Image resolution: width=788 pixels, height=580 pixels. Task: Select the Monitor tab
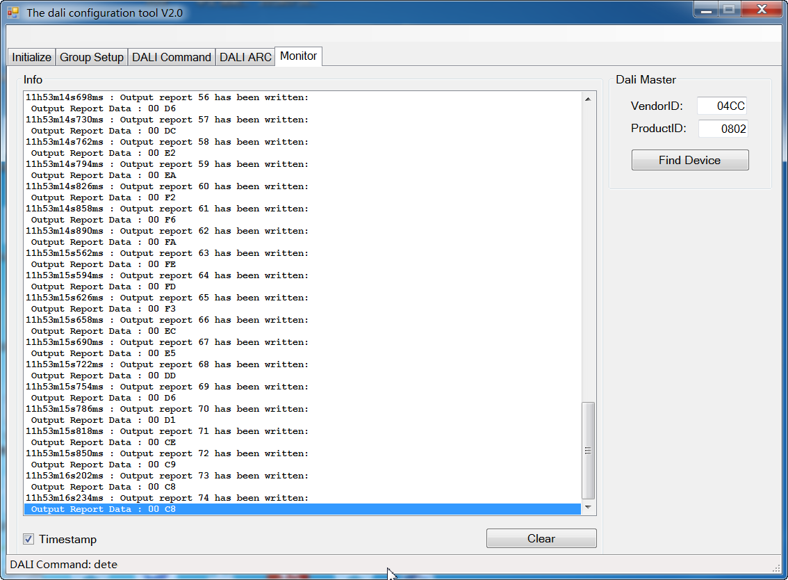299,56
